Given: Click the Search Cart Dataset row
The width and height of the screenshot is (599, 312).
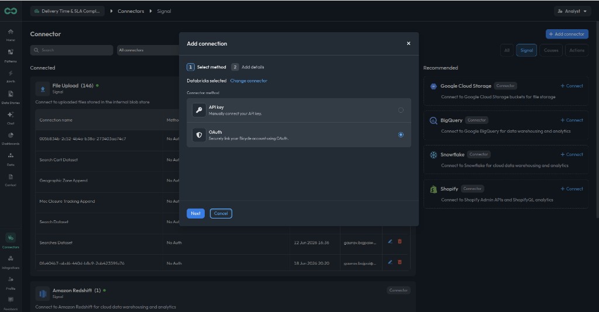Looking at the screenshot, I should (58, 160).
